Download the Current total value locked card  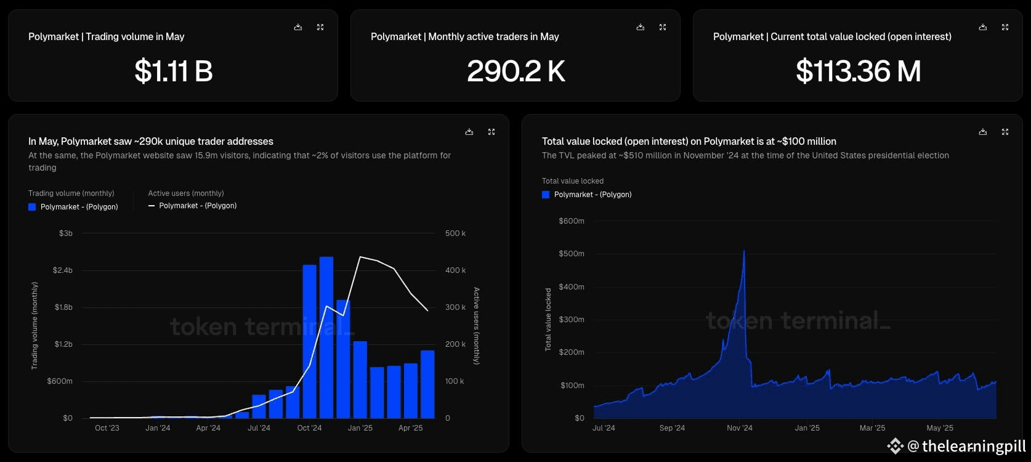coord(983,27)
